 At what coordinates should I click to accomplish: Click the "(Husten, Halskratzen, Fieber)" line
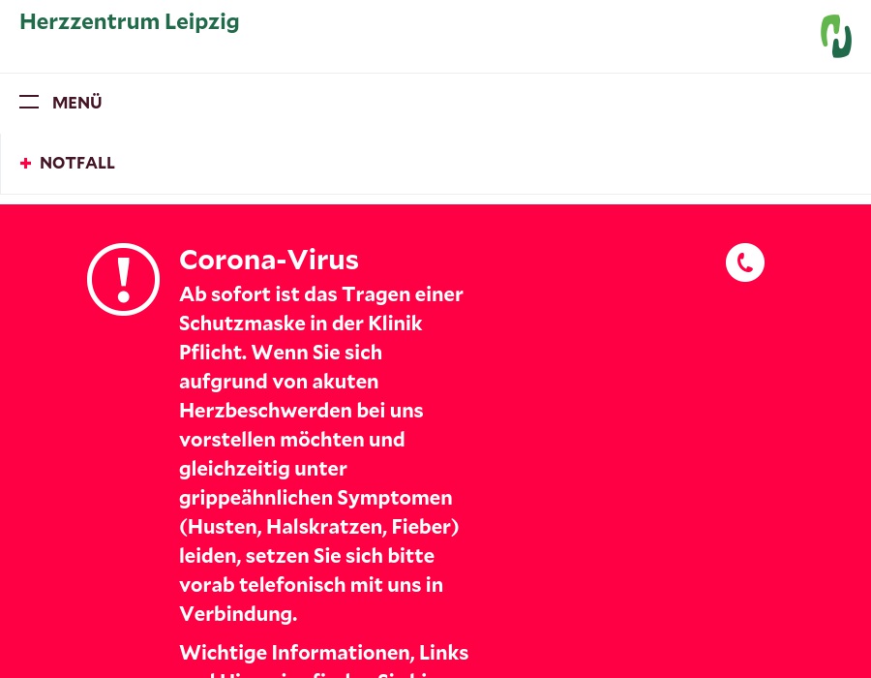coord(318,526)
